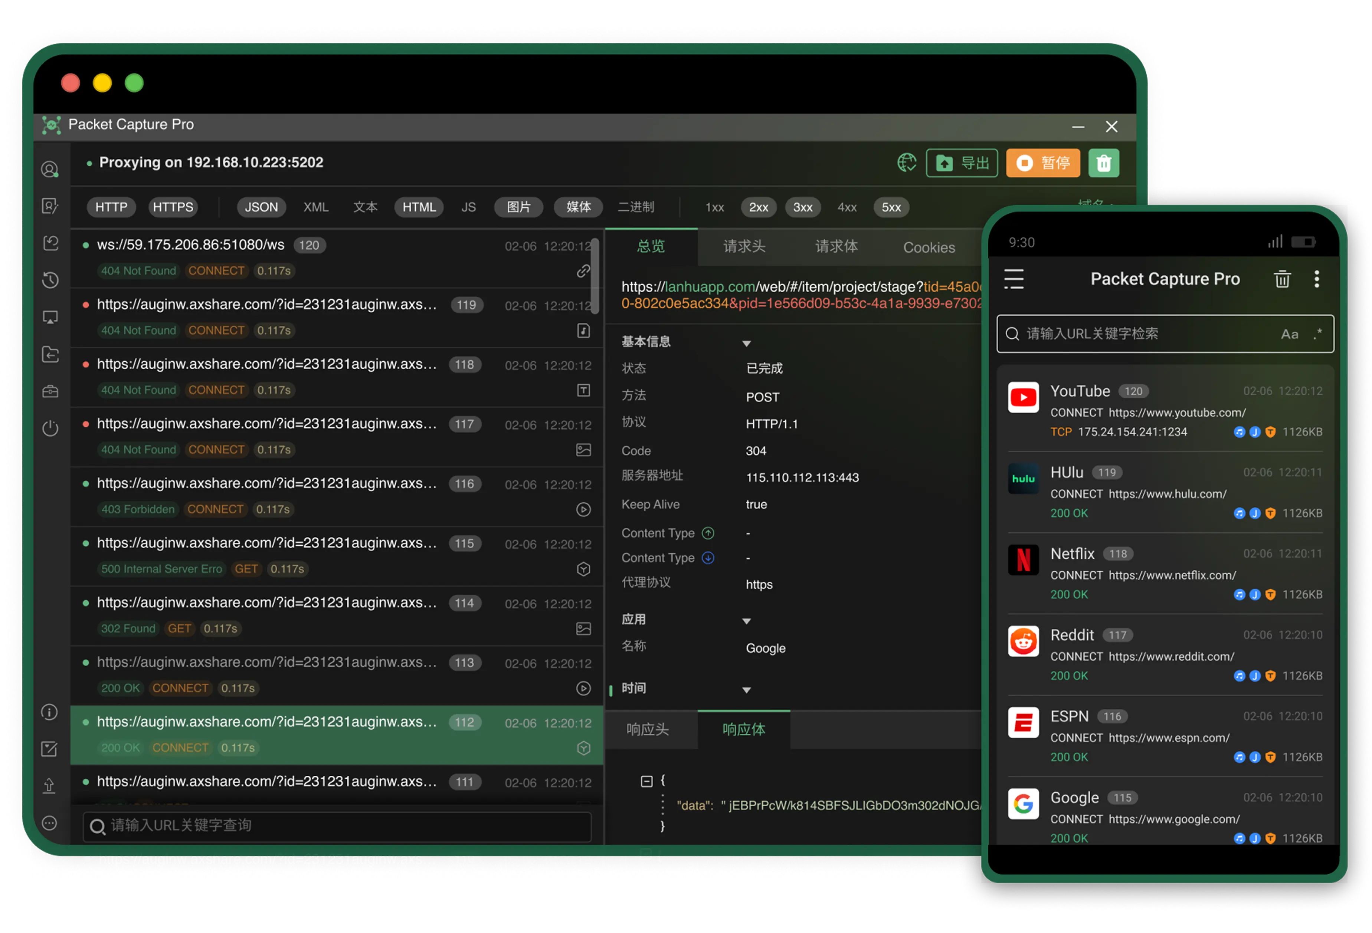Open the YouTube entry in phone app
1372x933 pixels.
tap(1165, 411)
